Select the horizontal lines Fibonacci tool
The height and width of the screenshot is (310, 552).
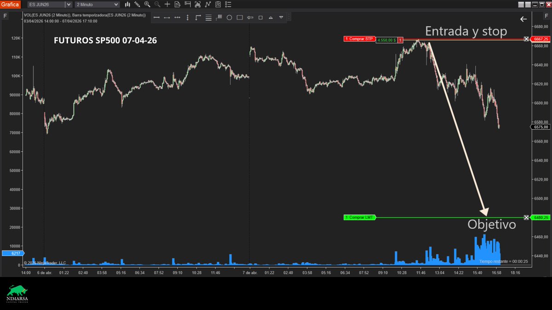(208, 17)
